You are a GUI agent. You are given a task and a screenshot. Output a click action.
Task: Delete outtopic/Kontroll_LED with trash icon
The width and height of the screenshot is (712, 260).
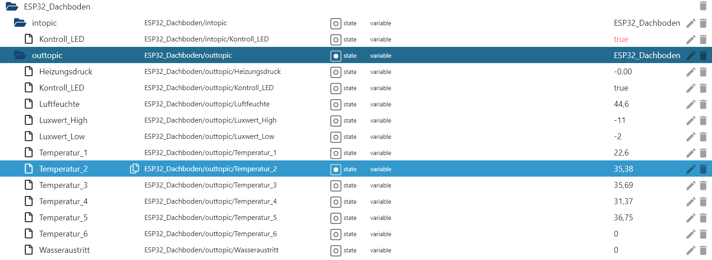pos(703,88)
